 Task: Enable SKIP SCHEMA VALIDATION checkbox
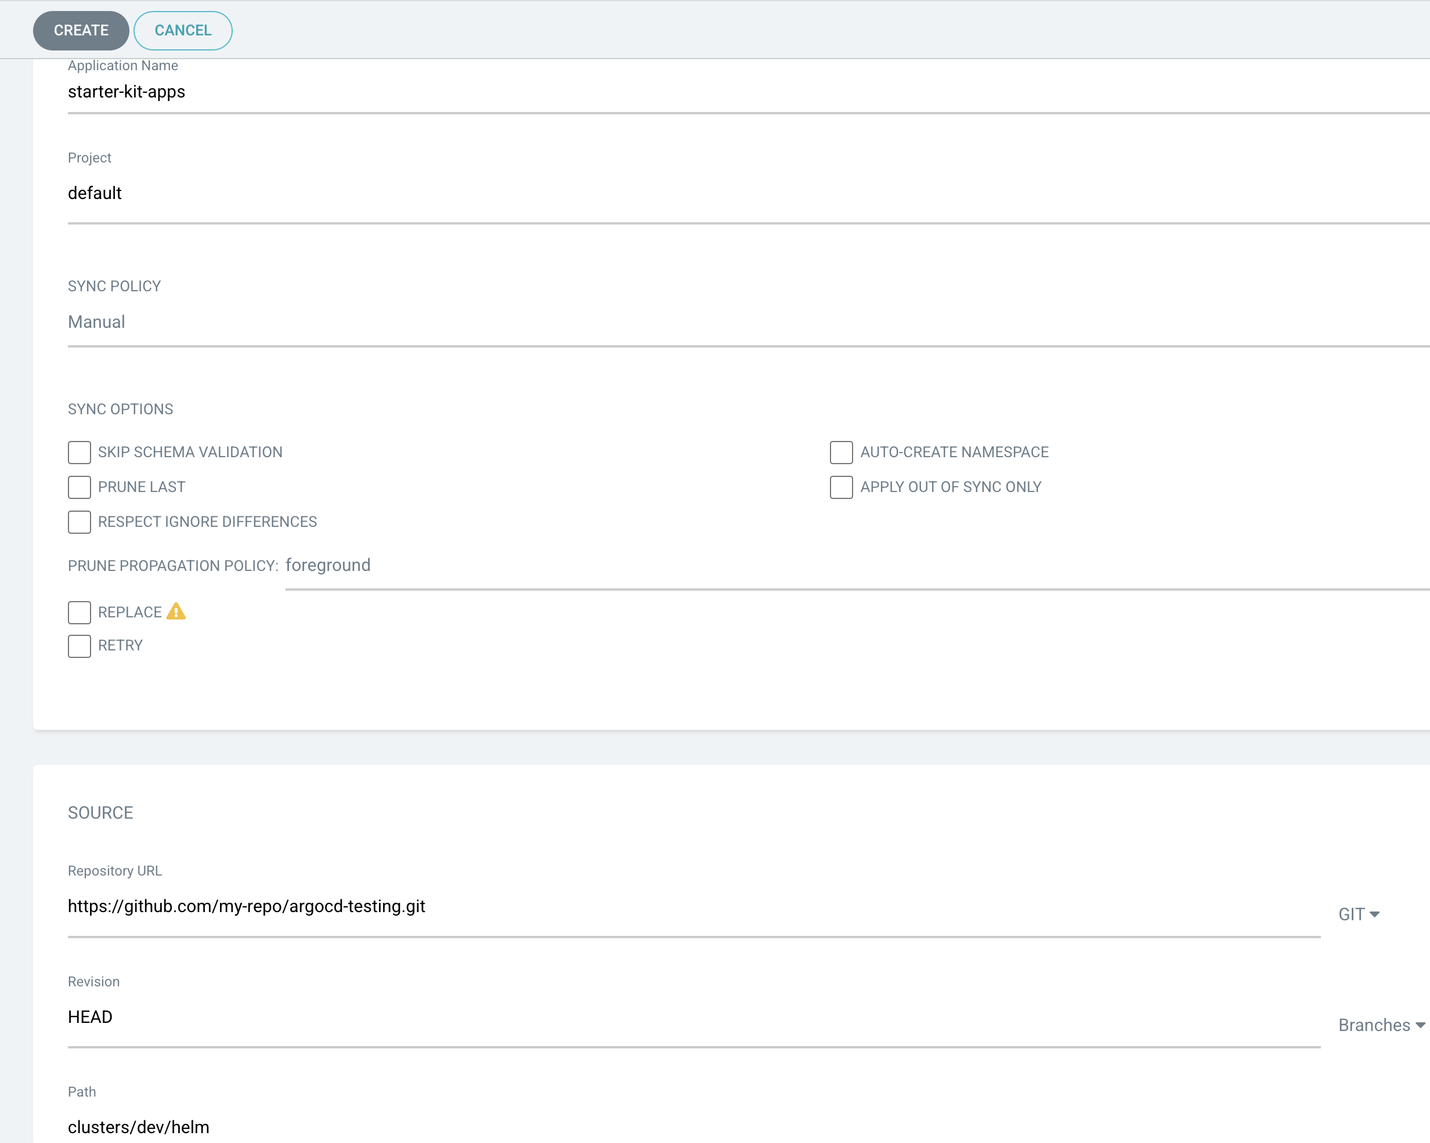[x=79, y=452]
